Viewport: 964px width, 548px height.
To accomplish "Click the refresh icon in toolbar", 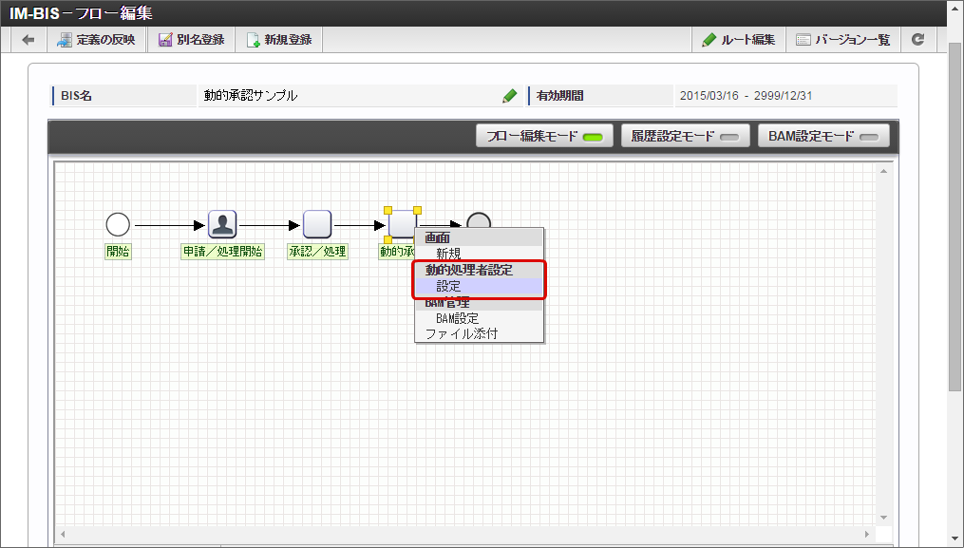I will point(917,40).
